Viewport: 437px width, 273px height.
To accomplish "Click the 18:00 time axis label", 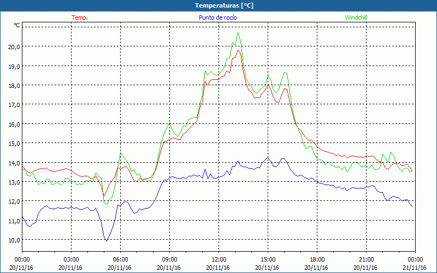I will (317, 260).
